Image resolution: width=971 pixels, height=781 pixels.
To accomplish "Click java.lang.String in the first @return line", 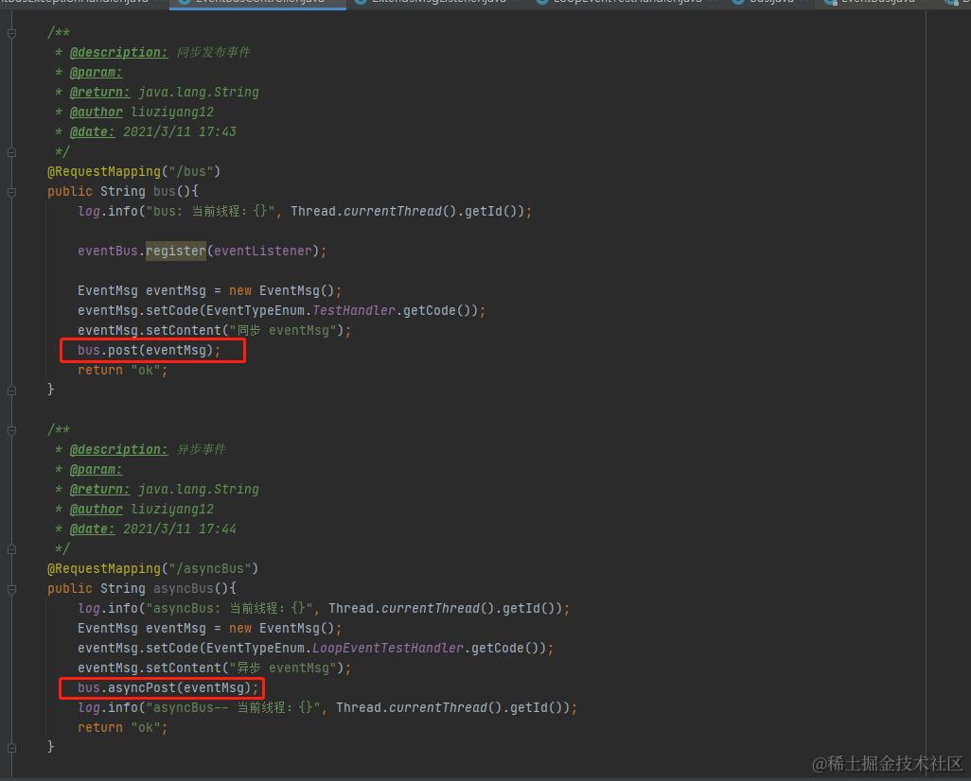I will (x=198, y=93).
